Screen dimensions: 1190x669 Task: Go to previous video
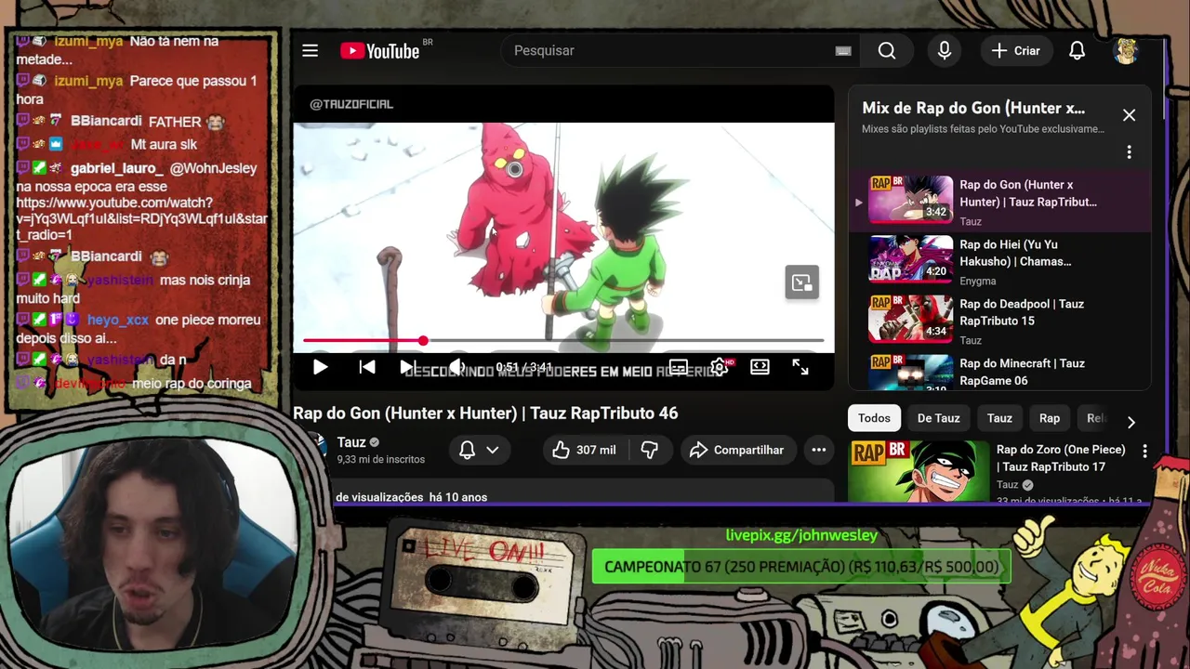click(x=367, y=367)
